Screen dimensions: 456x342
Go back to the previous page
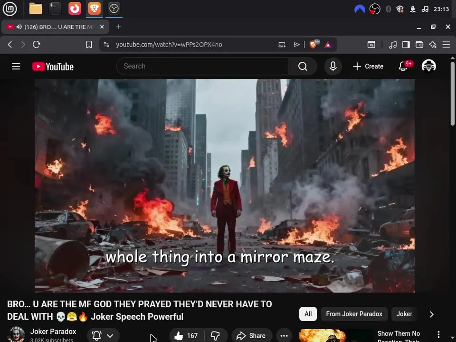(10, 45)
